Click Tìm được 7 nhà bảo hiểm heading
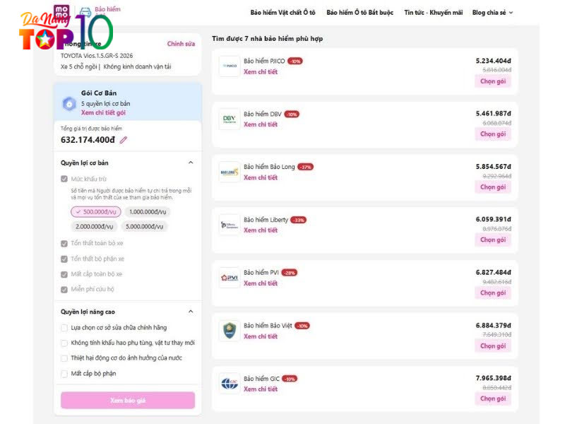 coord(268,39)
